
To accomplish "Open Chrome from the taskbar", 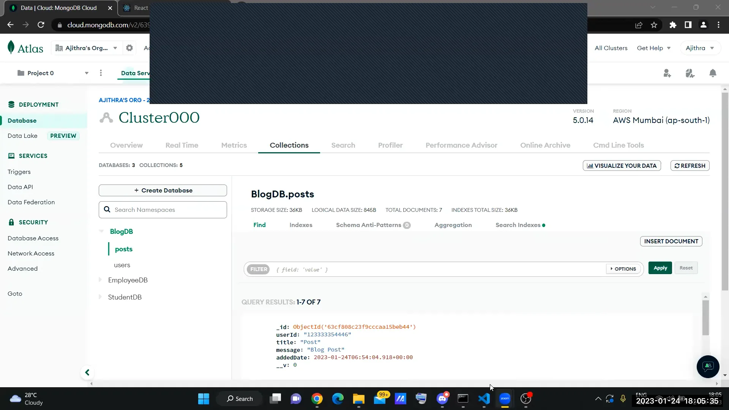I will click(317, 399).
